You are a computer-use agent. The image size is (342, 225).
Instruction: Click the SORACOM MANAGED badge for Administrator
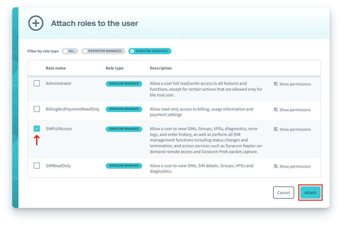pos(124,84)
